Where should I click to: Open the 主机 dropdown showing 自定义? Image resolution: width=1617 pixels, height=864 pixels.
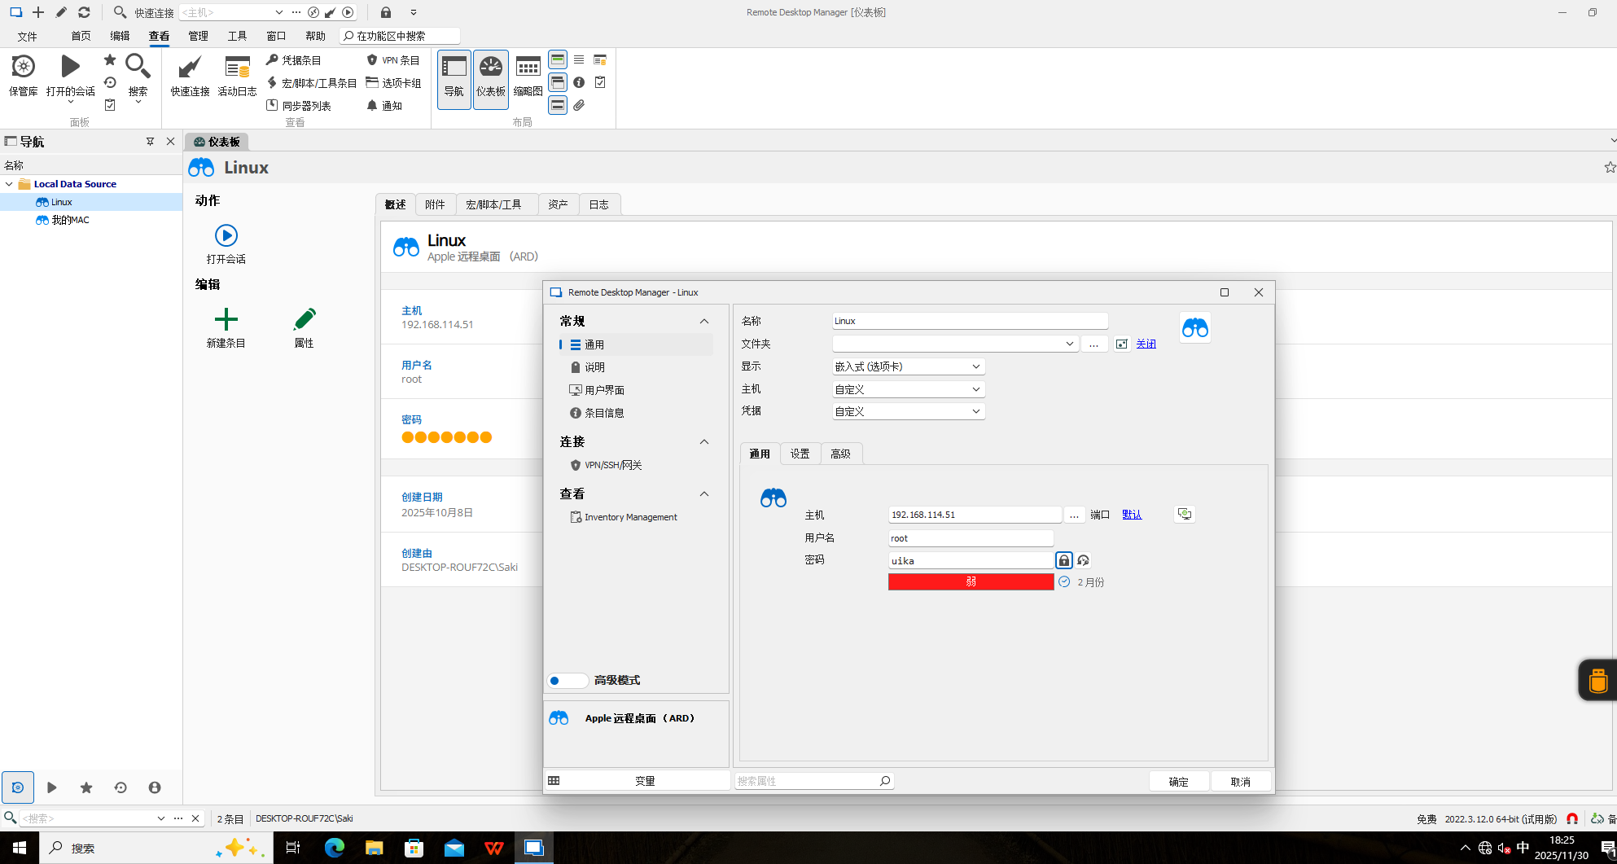point(909,390)
